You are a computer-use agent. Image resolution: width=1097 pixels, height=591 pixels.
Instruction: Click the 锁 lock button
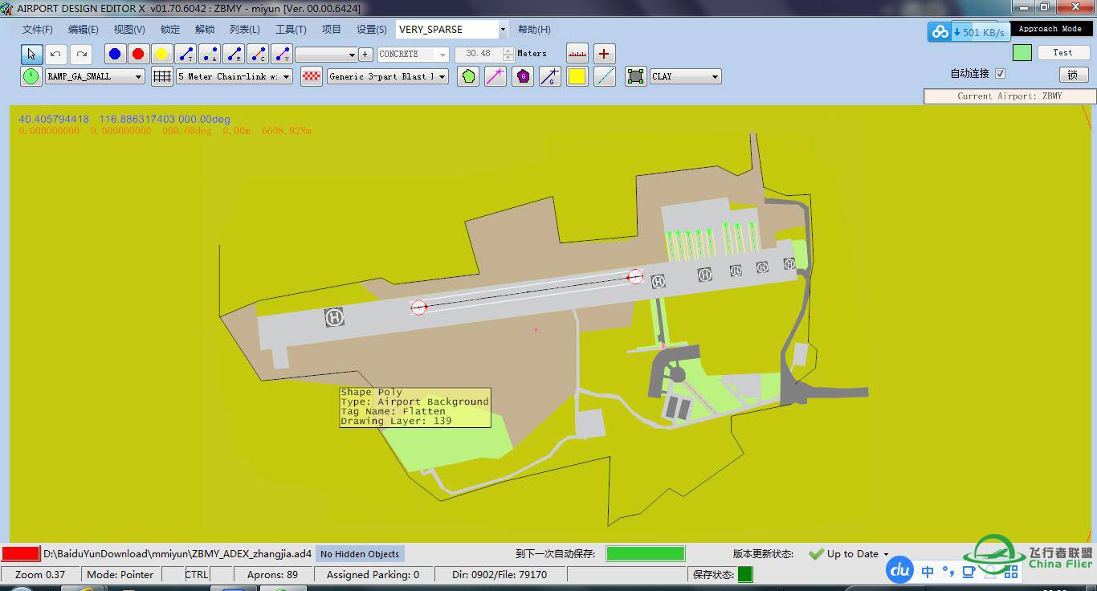pos(1073,75)
